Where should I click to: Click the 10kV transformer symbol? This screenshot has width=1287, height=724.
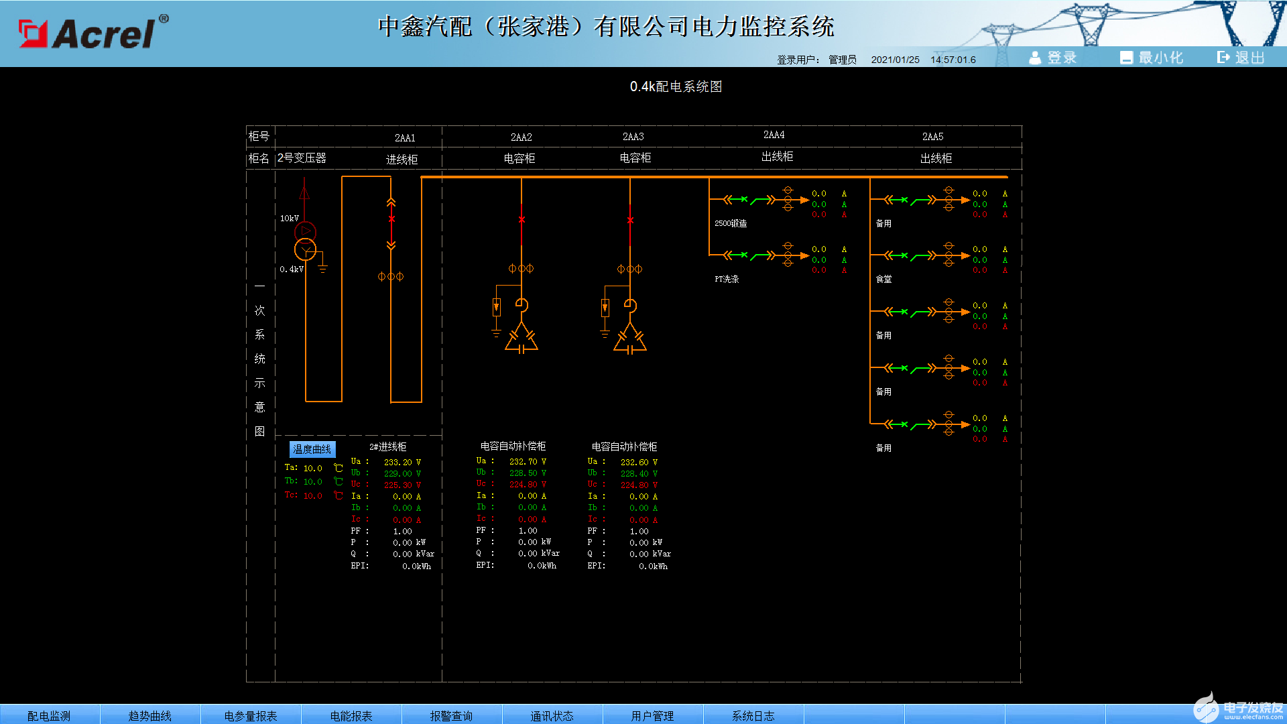[305, 241]
